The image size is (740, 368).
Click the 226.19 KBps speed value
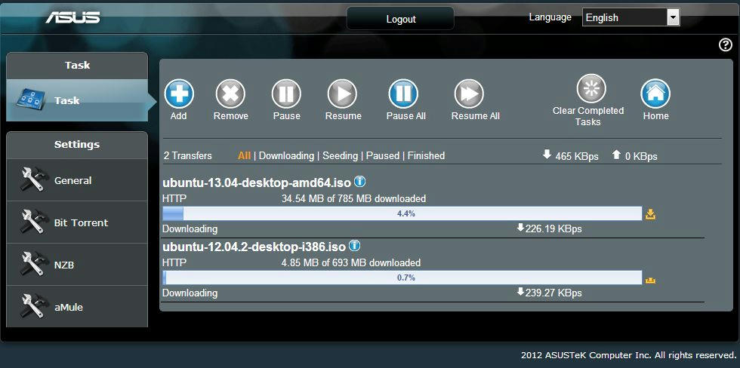point(553,229)
